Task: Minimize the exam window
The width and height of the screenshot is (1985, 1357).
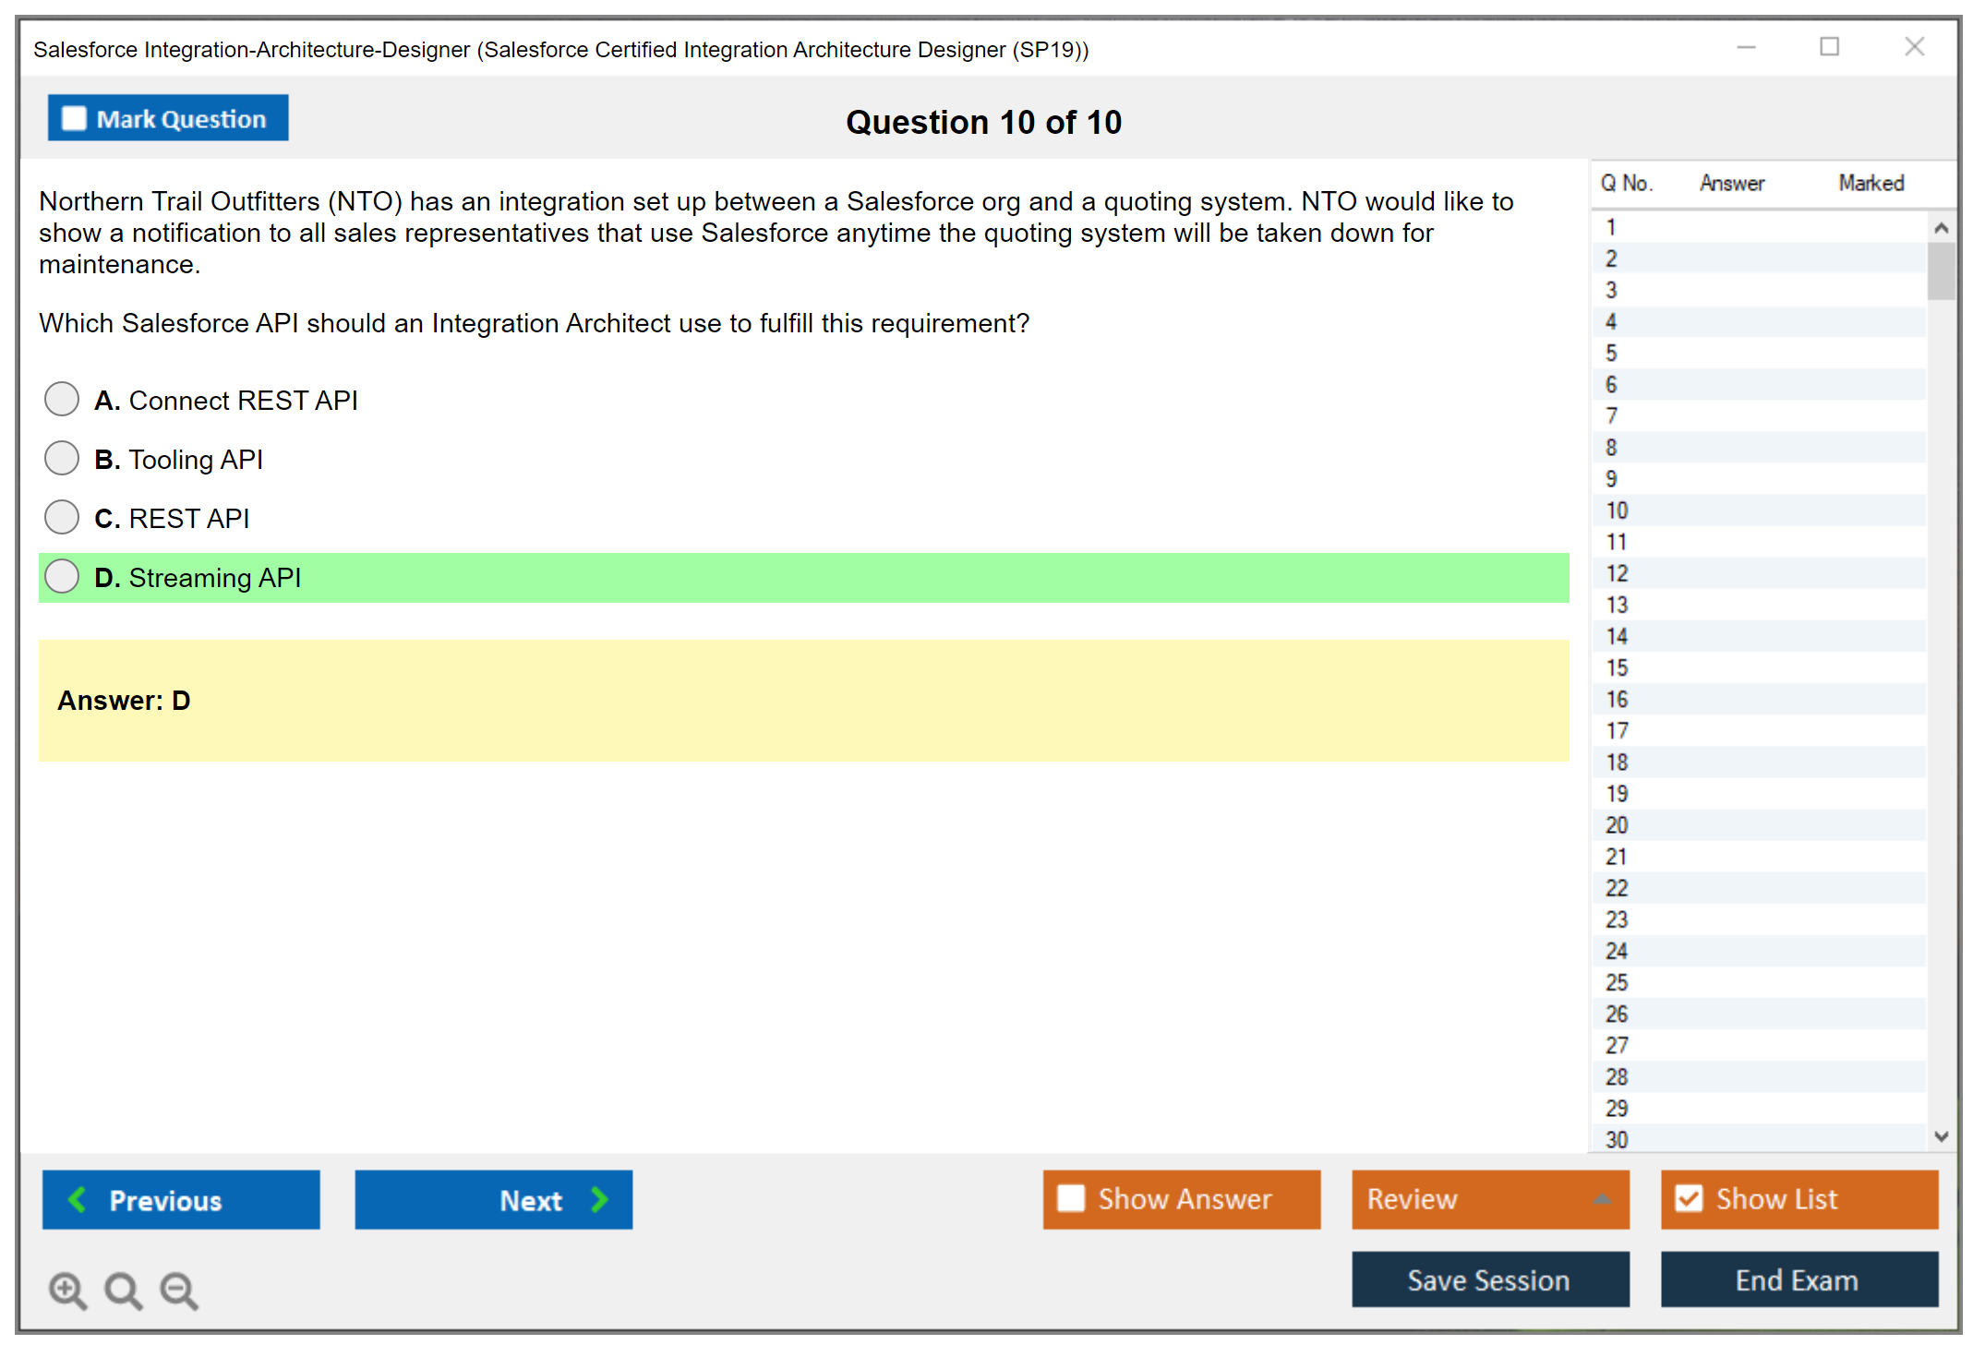Action: pos(1746,47)
